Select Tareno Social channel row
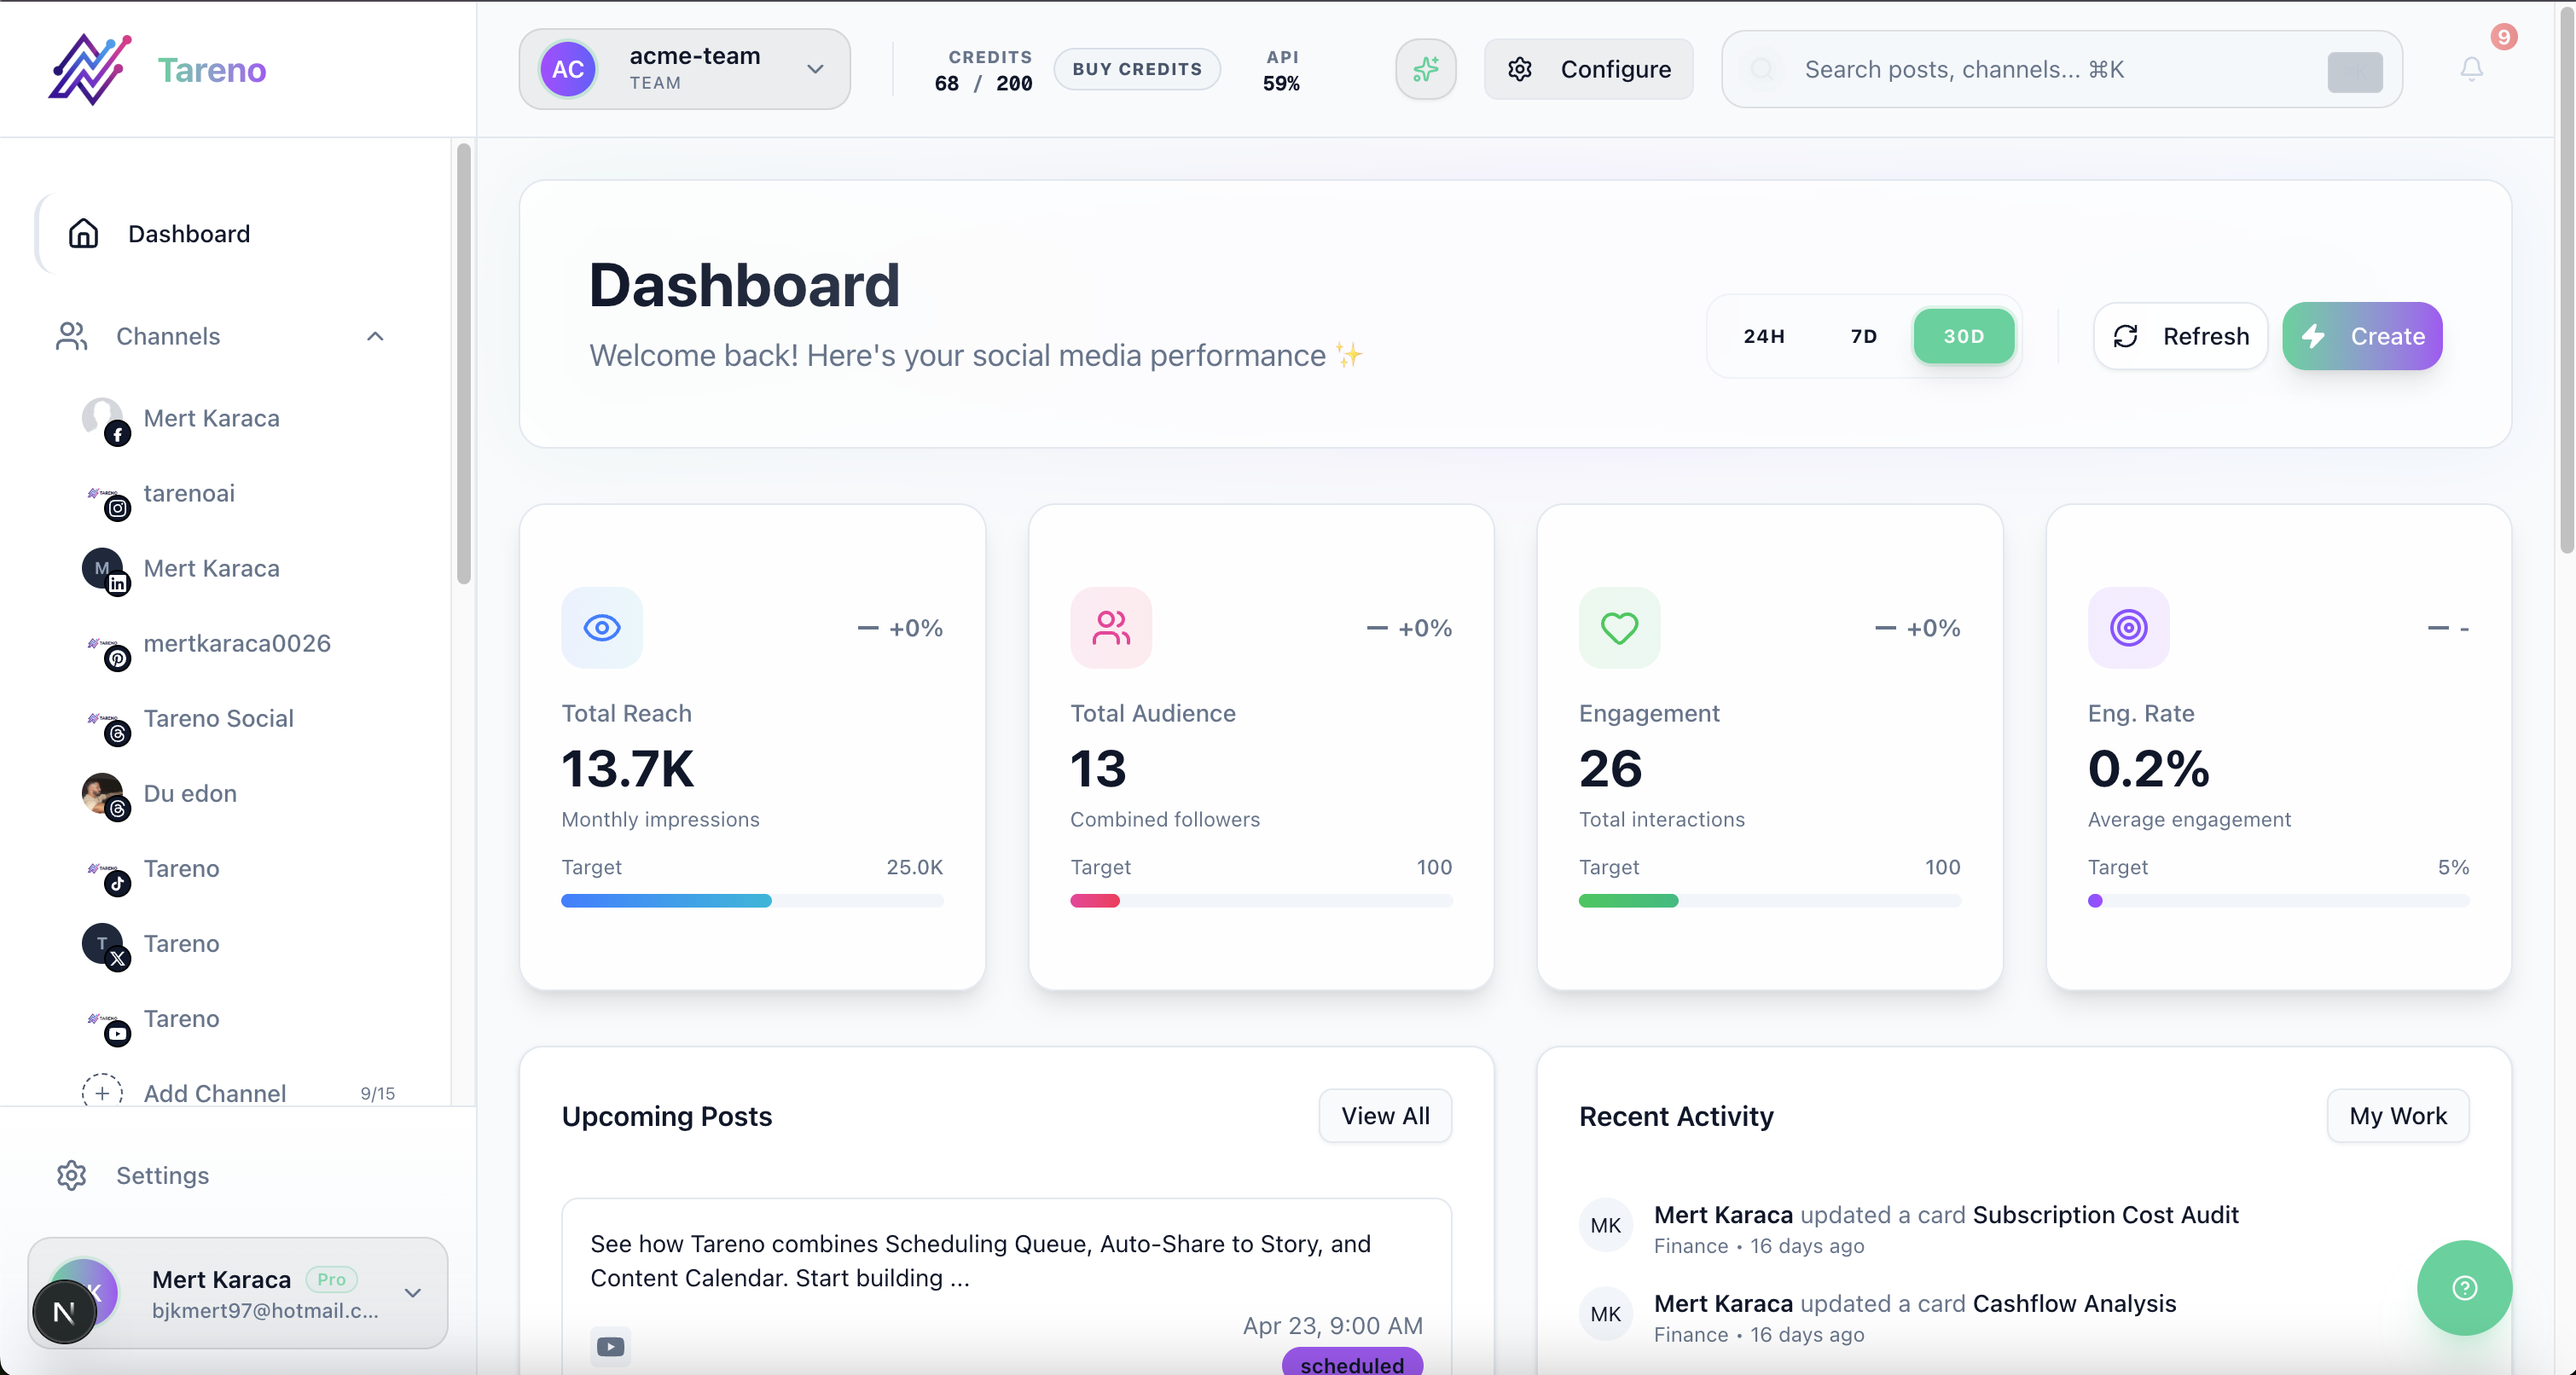Screen dimensions: 2576x1375 pyautogui.click(x=240, y=719)
